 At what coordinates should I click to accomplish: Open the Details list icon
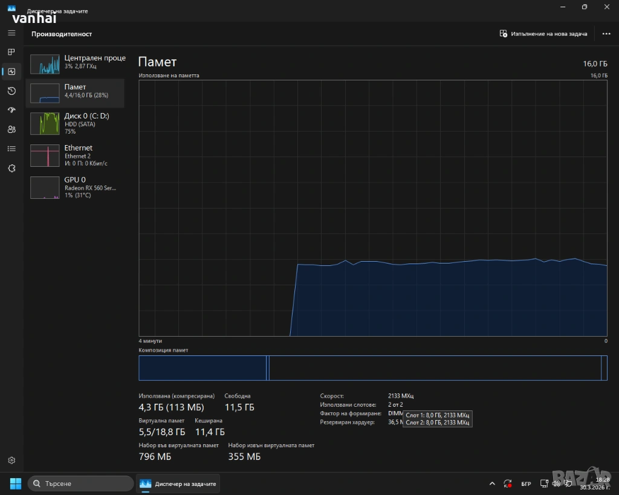click(x=11, y=149)
